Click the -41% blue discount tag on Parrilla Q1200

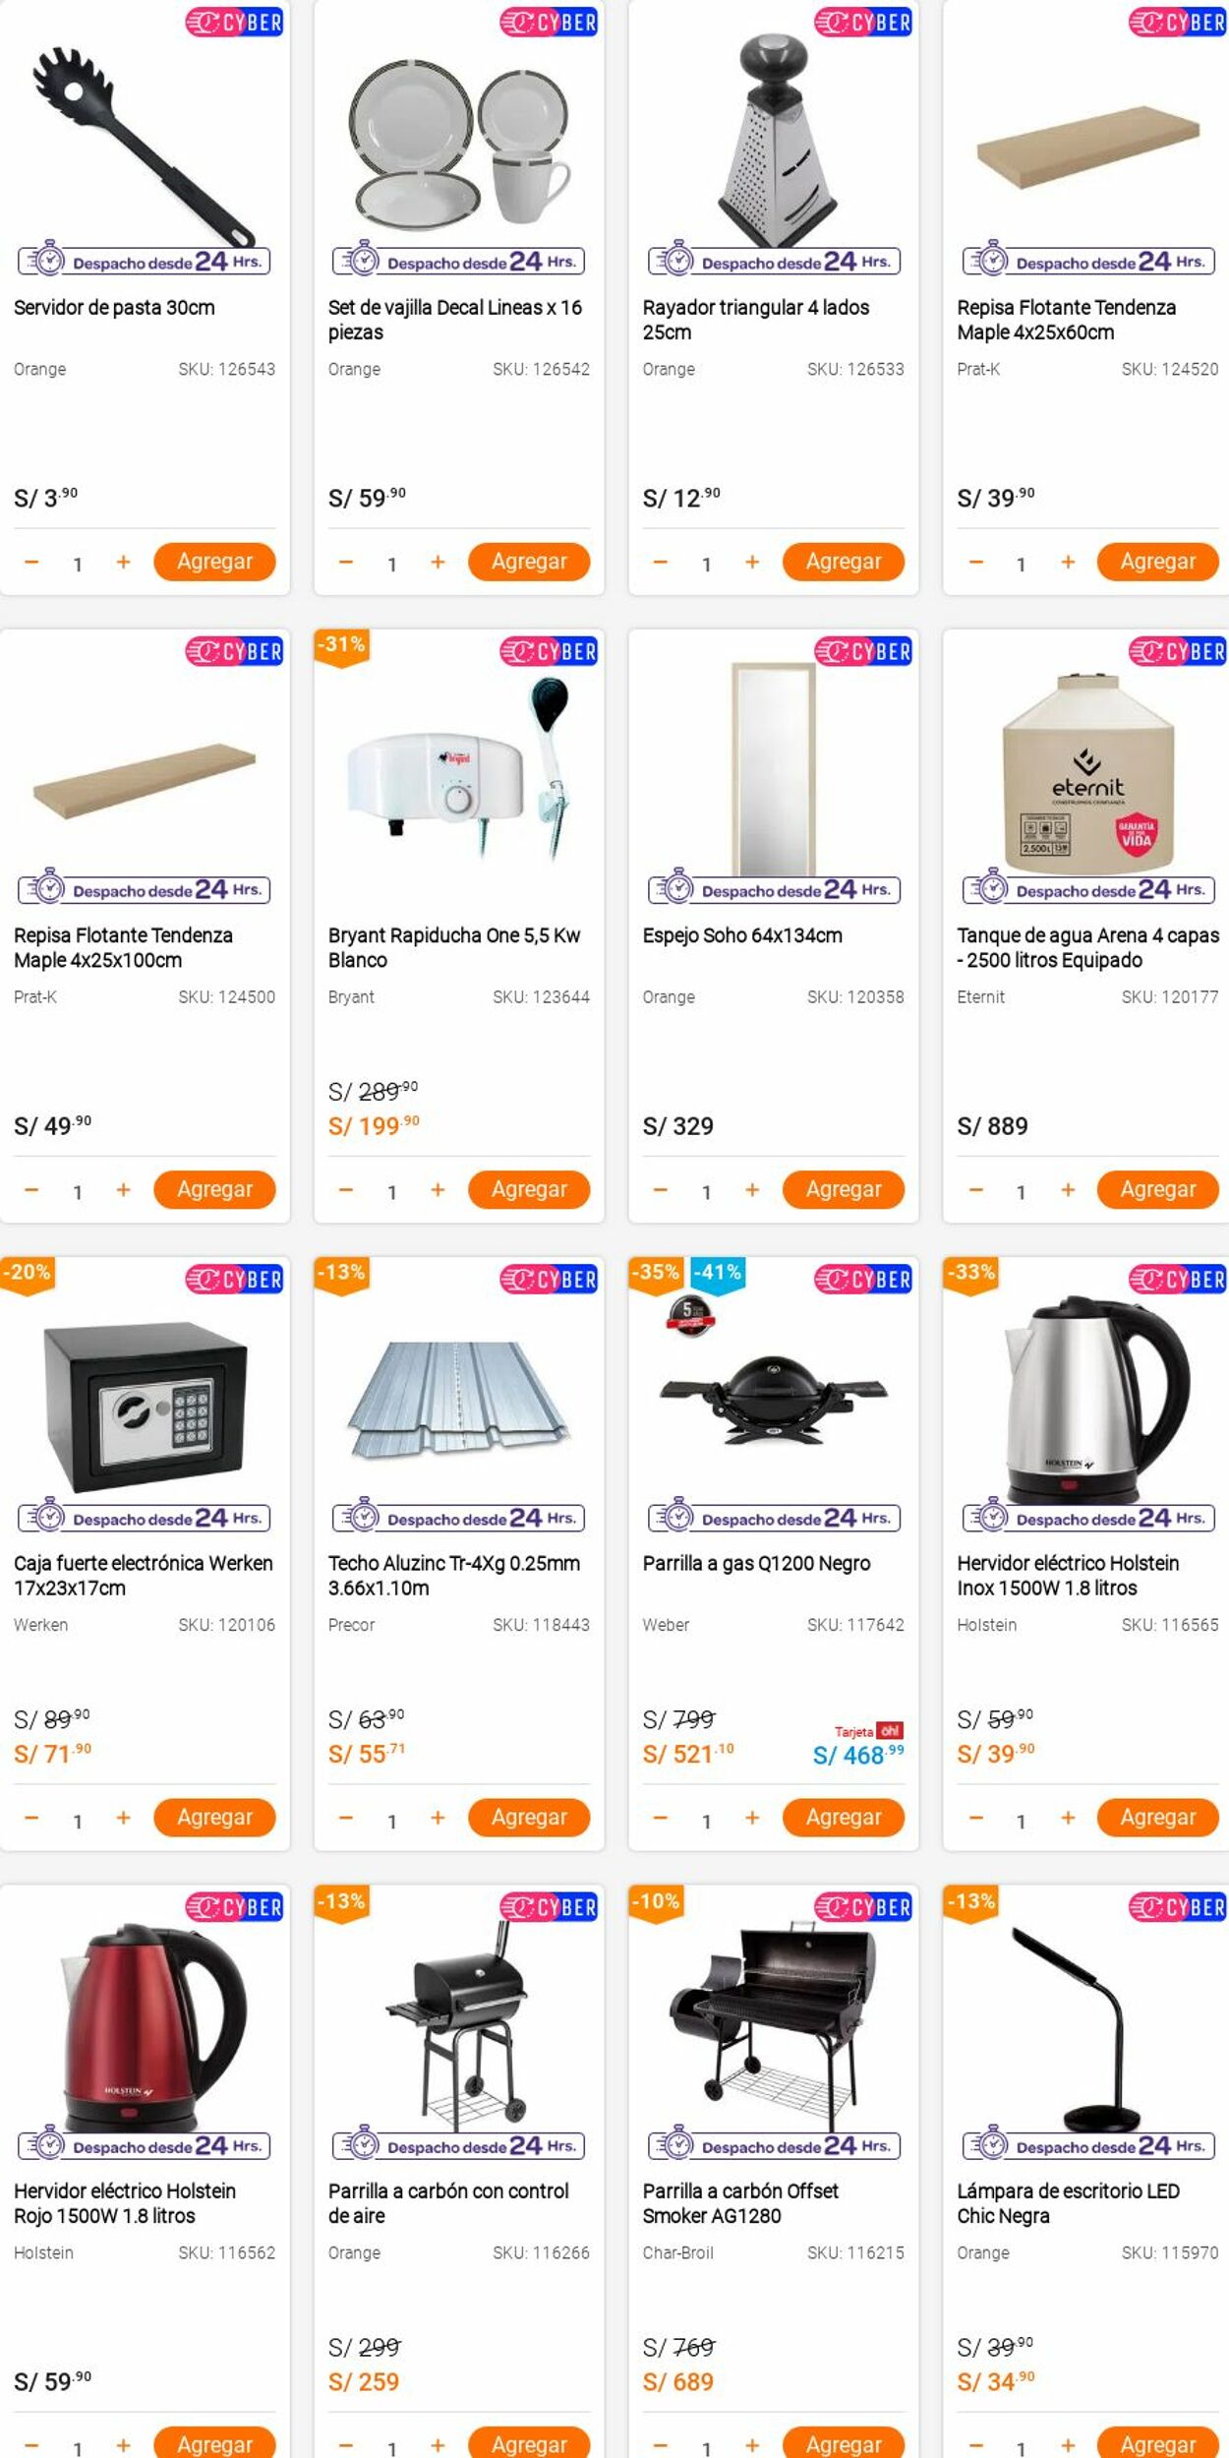coord(718,1274)
